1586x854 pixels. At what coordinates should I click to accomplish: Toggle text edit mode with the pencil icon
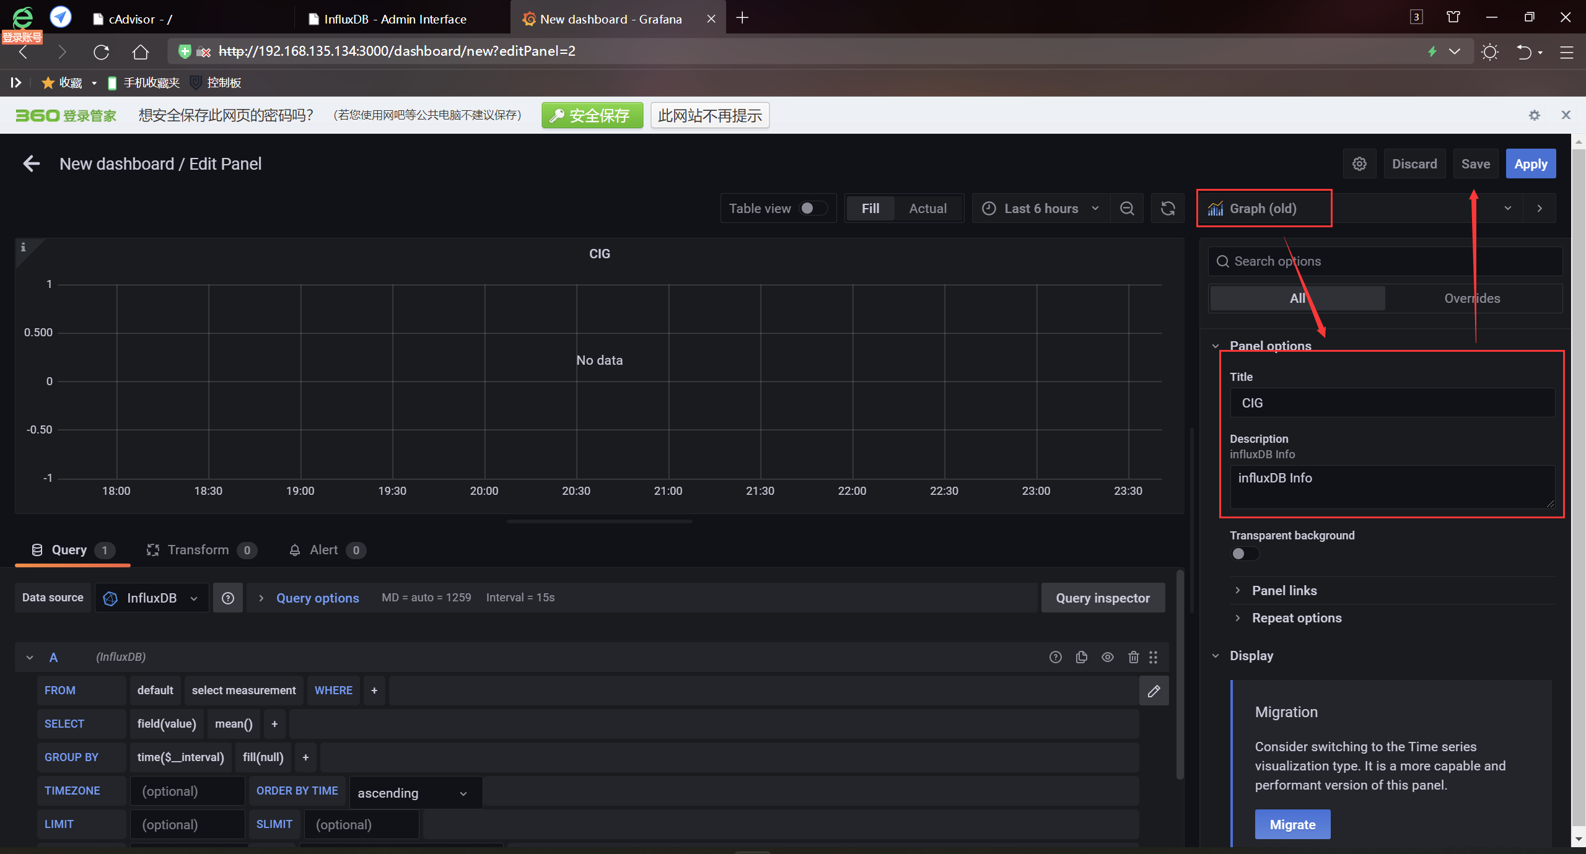[1154, 691]
